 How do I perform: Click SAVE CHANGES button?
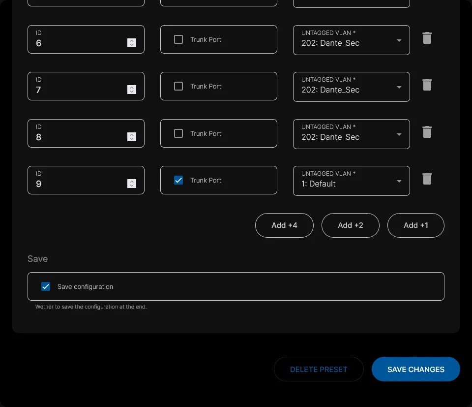(x=415, y=369)
